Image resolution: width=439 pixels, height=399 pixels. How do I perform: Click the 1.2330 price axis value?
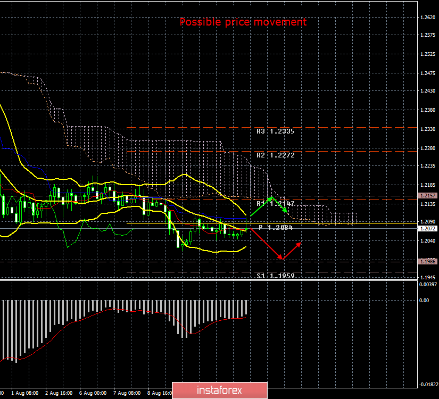pyautogui.click(x=428, y=129)
